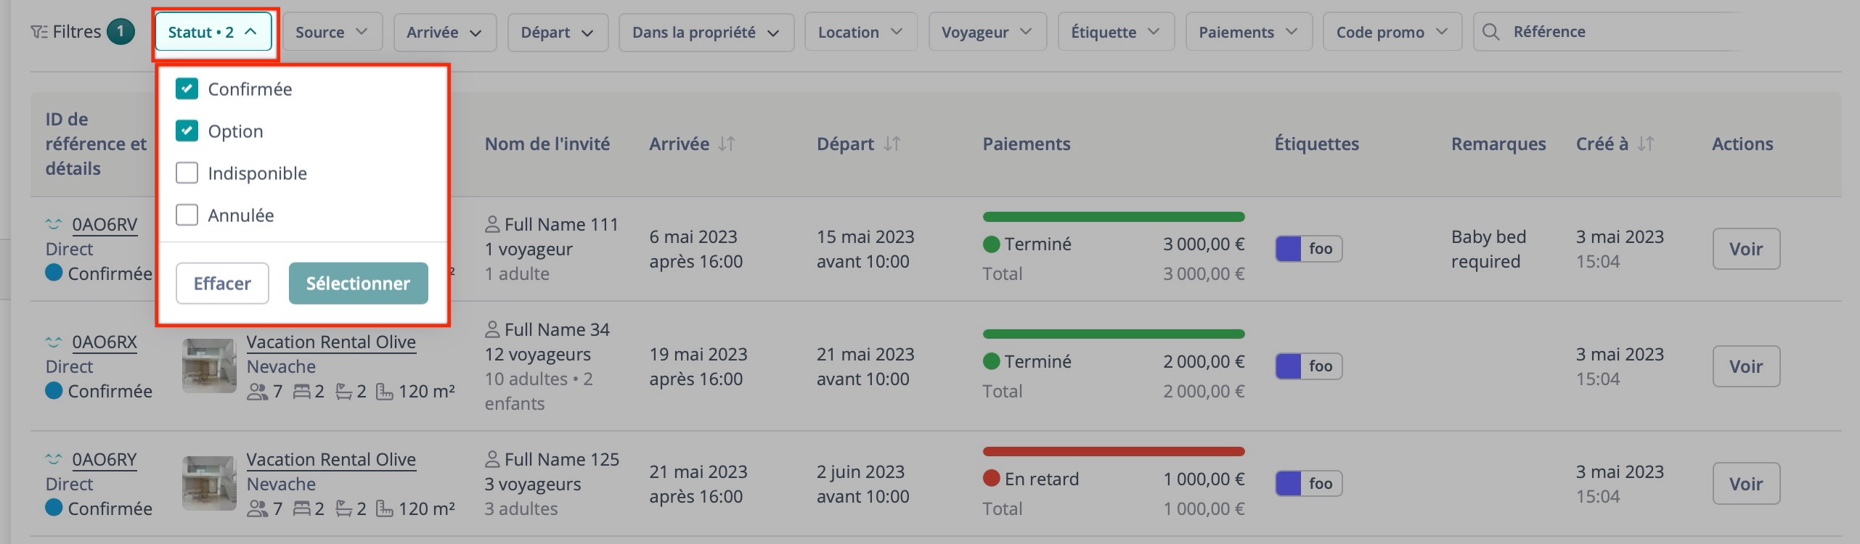
Task: Open the Code promo dropdown
Action: 1391,31
